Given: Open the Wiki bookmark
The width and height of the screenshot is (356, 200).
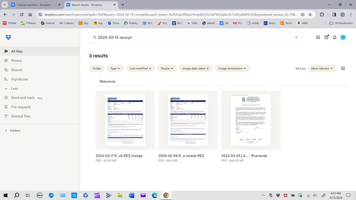Looking at the screenshot, I should point(192,23).
